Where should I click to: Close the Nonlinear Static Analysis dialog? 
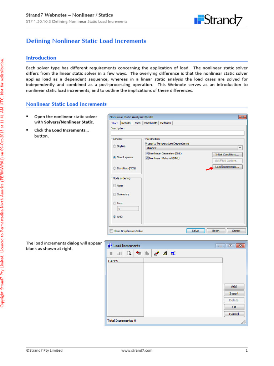coord(242,117)
